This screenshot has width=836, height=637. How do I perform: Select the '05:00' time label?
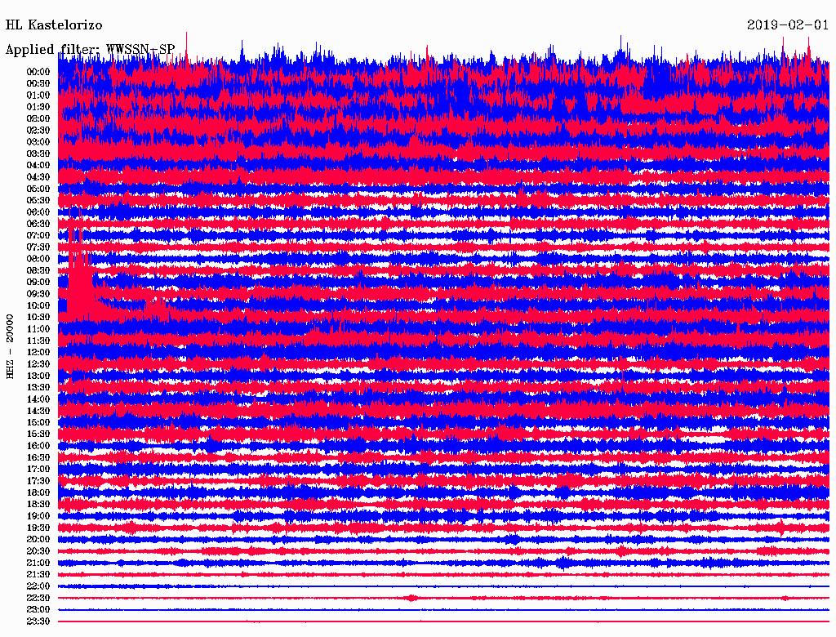click(38, 189)
